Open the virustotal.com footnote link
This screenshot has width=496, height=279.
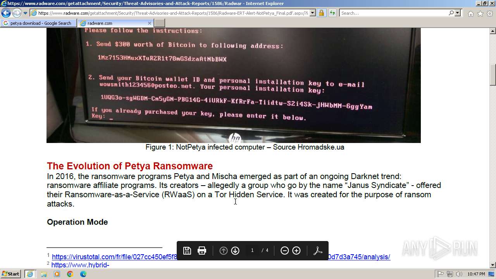pyautogui.click(x=221, y=257)
